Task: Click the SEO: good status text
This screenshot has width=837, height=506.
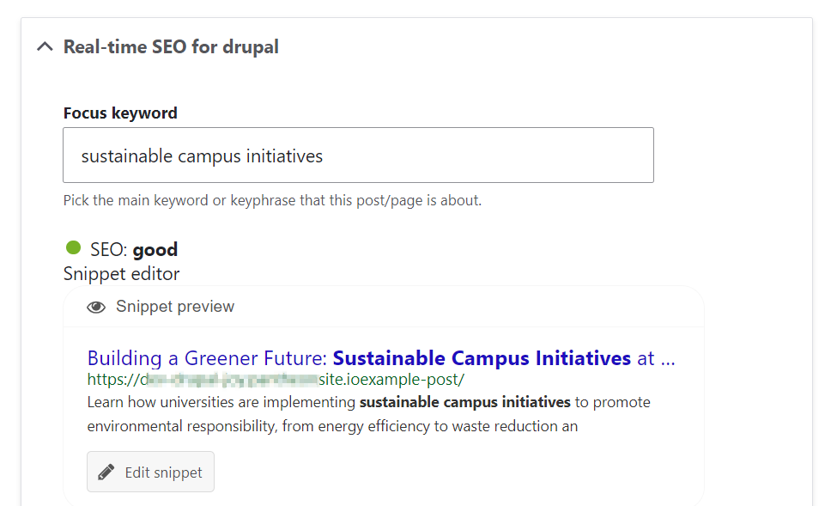Action: [131, 249]
